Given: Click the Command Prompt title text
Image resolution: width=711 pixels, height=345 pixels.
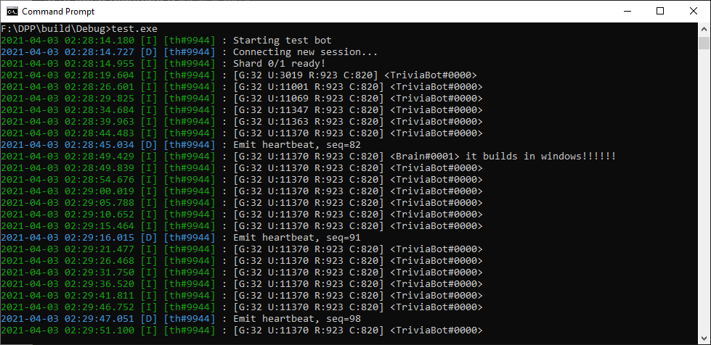Looking at the screenshot, I should (57, 12).
